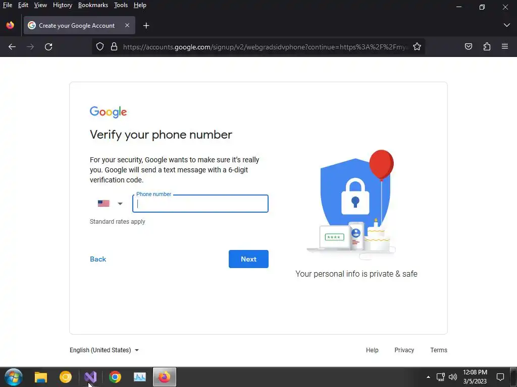
Task: Open the yellow circle app in taskbar
Action: point(65,377)
